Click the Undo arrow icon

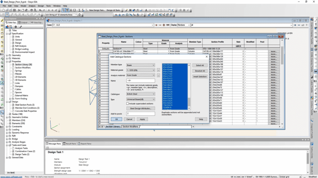[40, 10]
